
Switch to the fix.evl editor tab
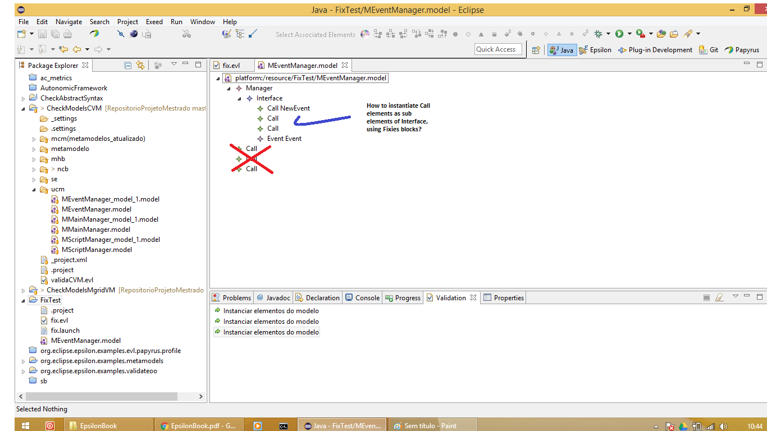coord(231,66)
